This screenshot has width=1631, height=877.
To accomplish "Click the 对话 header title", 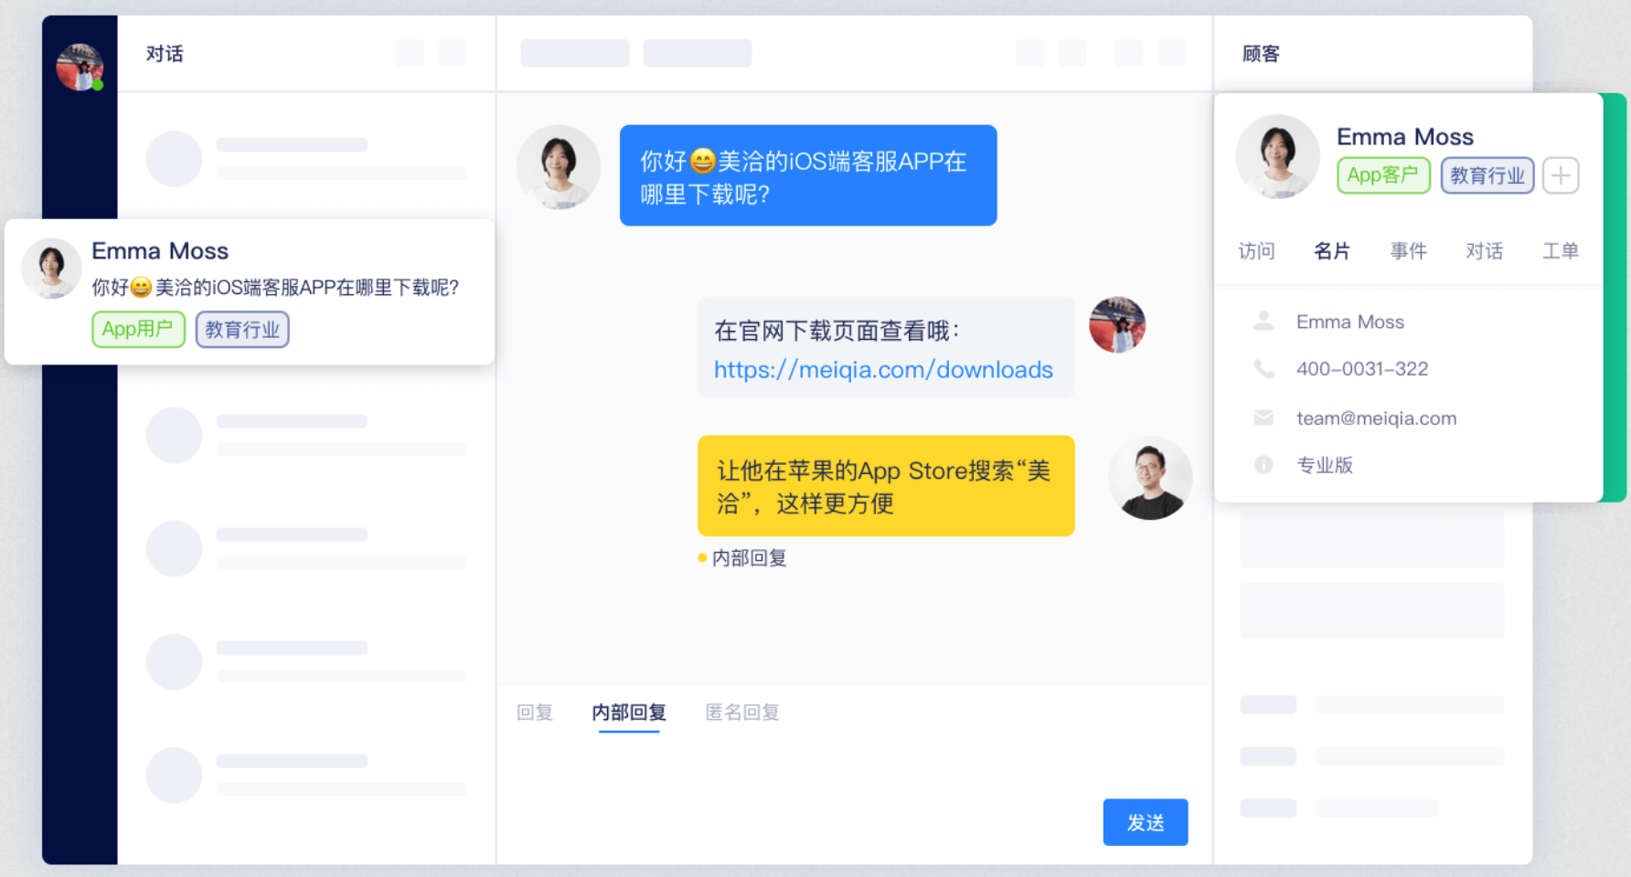I will (x=165, y=54).
